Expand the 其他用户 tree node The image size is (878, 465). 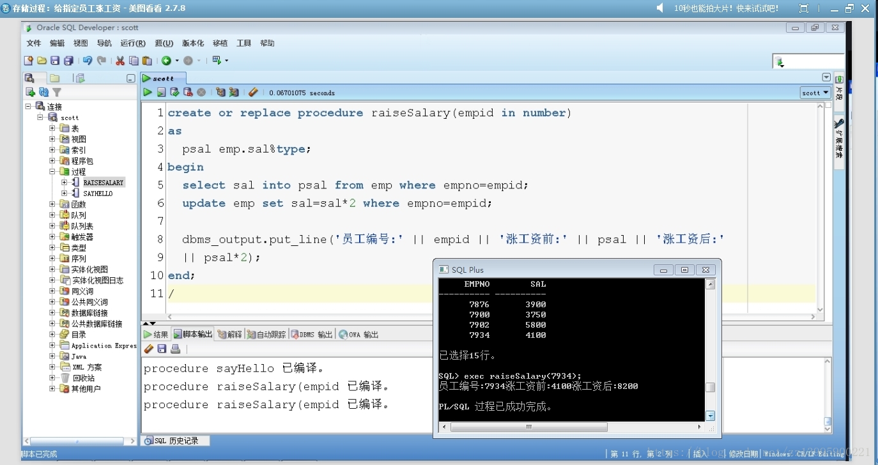52,388
